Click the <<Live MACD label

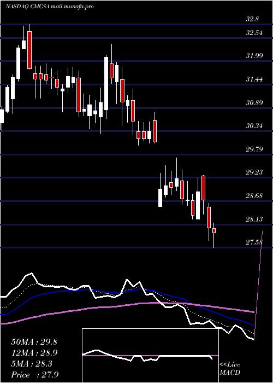tap(230, 369)
